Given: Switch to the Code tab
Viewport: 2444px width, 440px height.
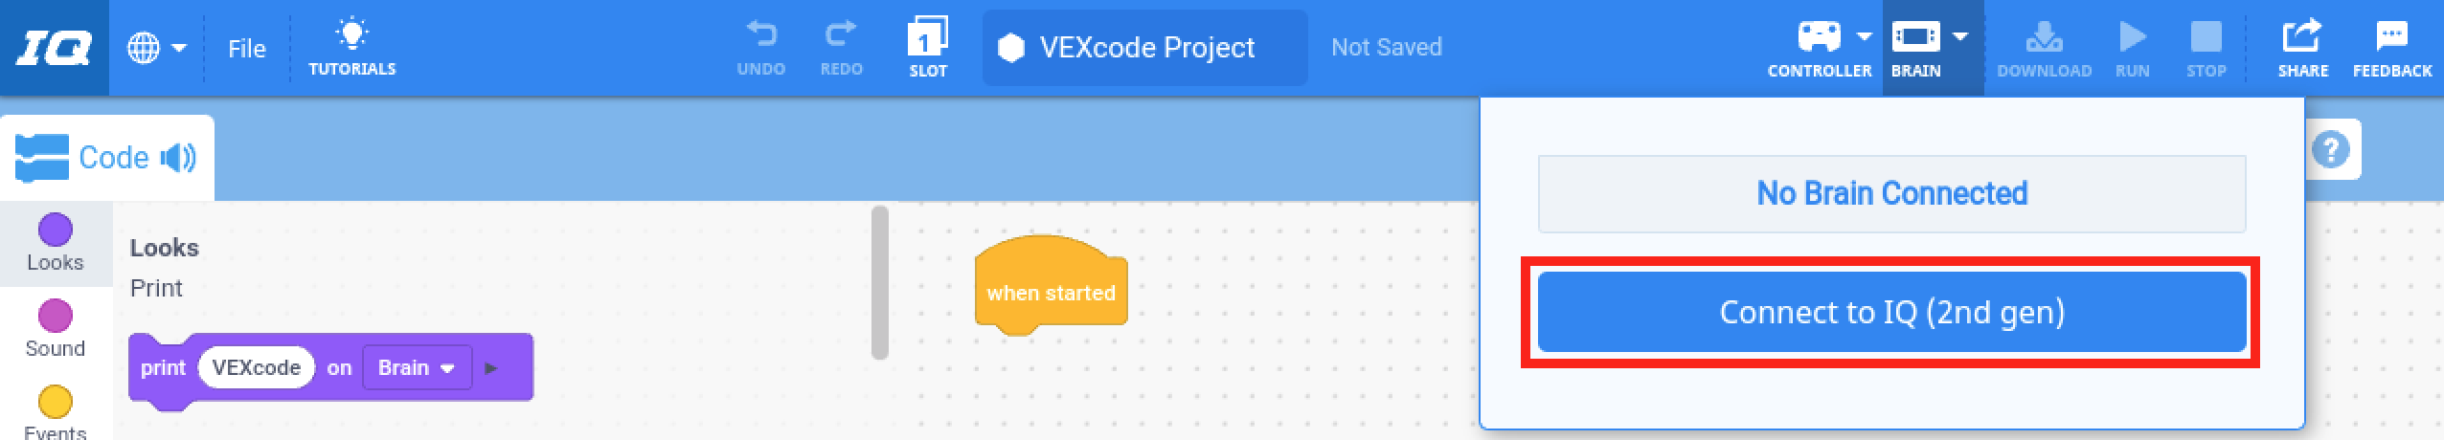Looking at the screenshot, I should coord(106,158).
